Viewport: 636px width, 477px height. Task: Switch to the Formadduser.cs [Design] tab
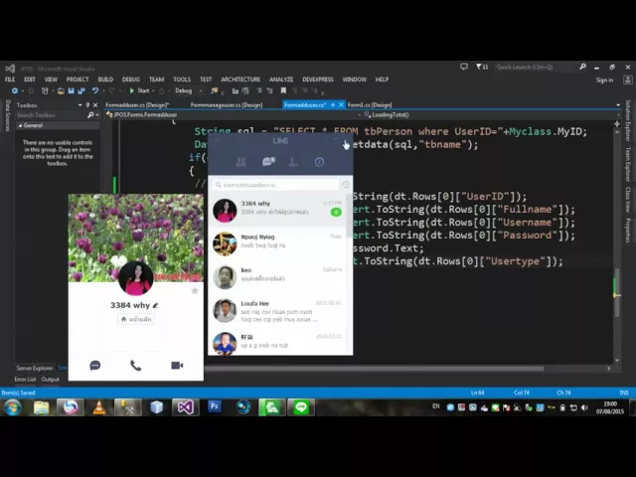137,105
